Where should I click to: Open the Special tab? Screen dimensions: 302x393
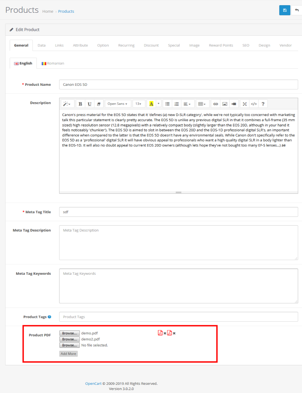point(174,45)
